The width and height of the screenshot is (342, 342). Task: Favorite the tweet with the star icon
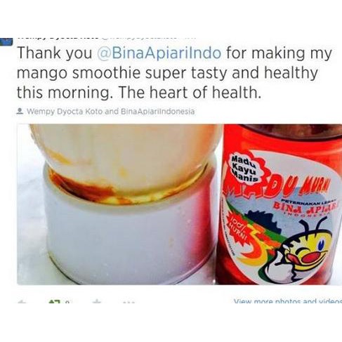click(96, 302)
